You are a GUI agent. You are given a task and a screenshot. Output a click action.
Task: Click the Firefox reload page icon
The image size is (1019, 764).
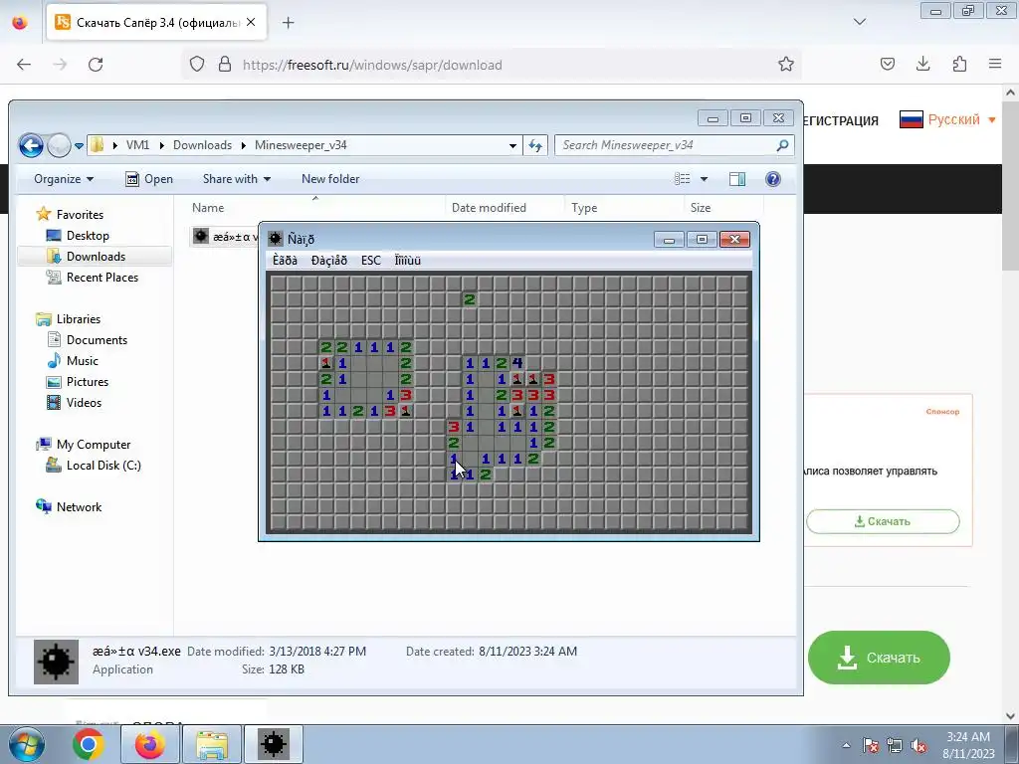pos(96,65)
